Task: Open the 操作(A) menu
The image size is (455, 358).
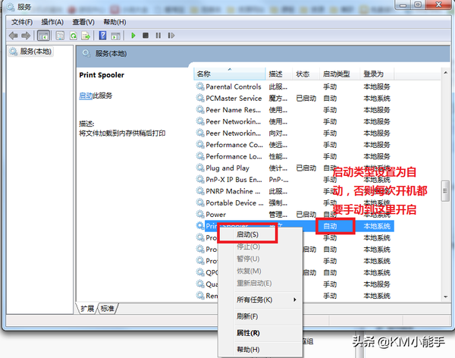Action: coord(53,23)
